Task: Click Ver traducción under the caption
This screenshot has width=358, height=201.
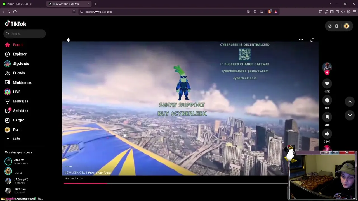Action: pos(74,178)
